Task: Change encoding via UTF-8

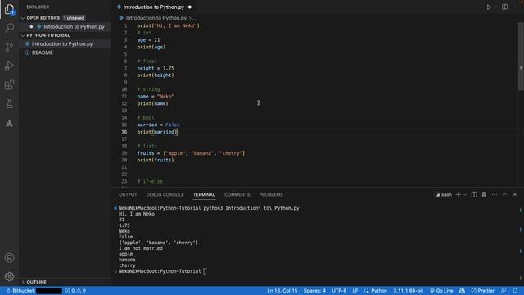Action: pyautogui.click(x=339, y=291)
